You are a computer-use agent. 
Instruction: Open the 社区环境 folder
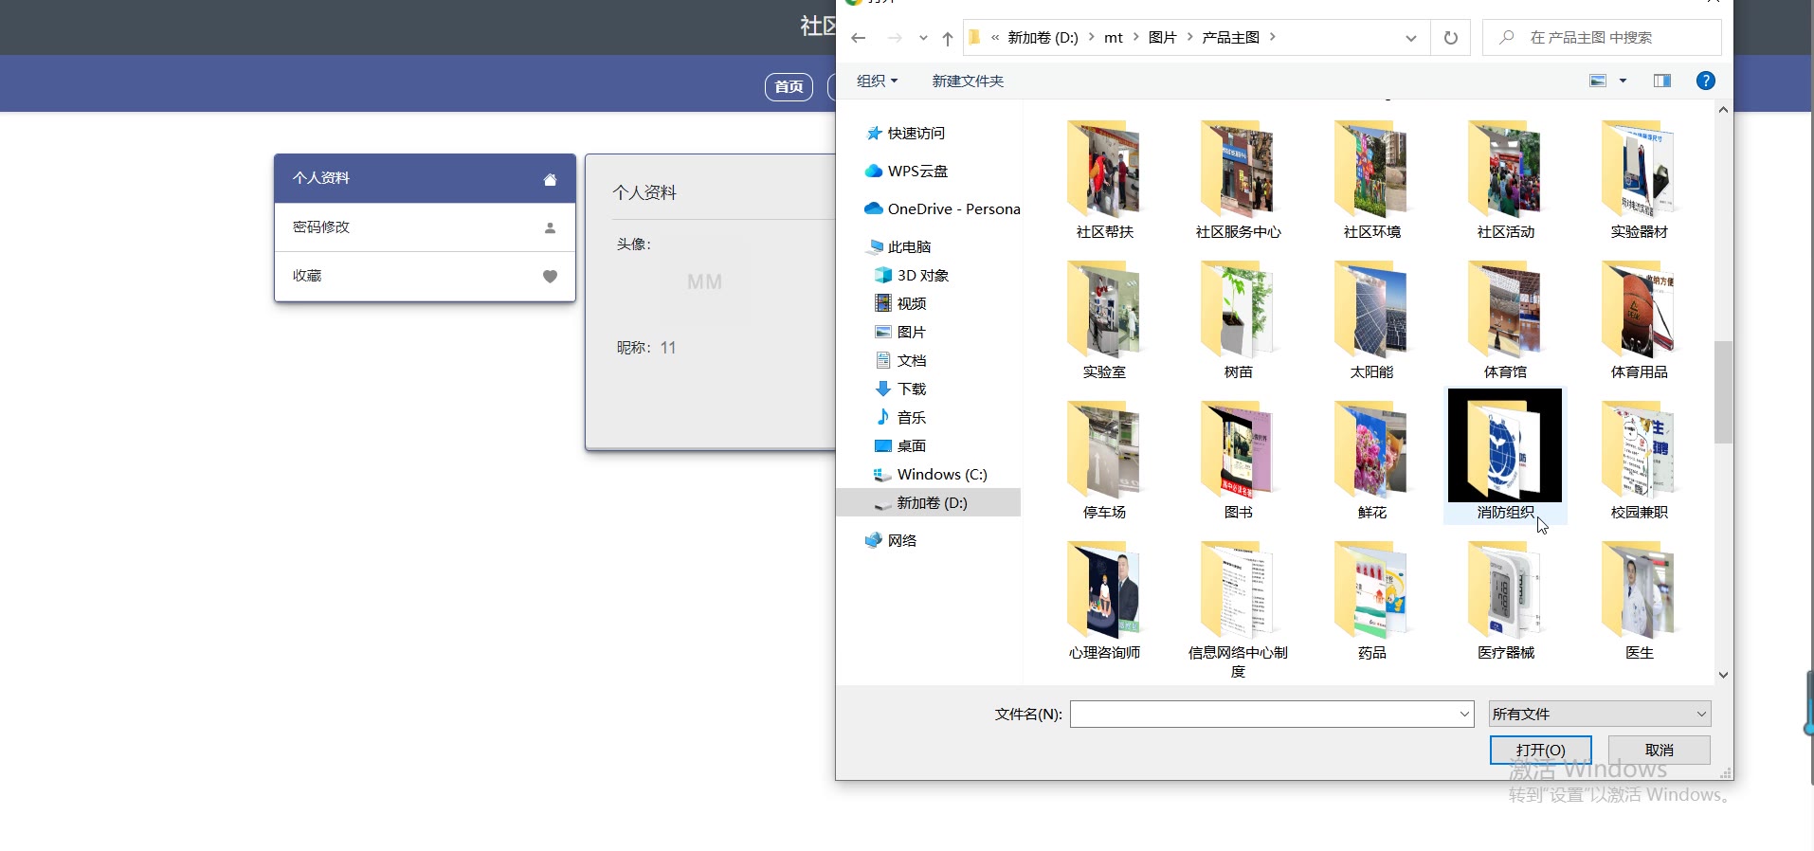pyautogui.click(x=1371, y=180)
